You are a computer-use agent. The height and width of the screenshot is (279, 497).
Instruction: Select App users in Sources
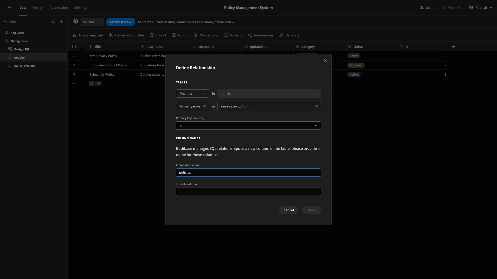34,33
